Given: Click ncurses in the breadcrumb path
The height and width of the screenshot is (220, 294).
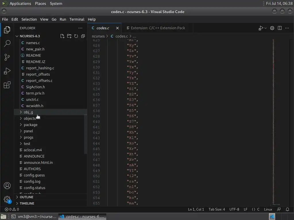Looking at the screenshot, I should 98,36.
